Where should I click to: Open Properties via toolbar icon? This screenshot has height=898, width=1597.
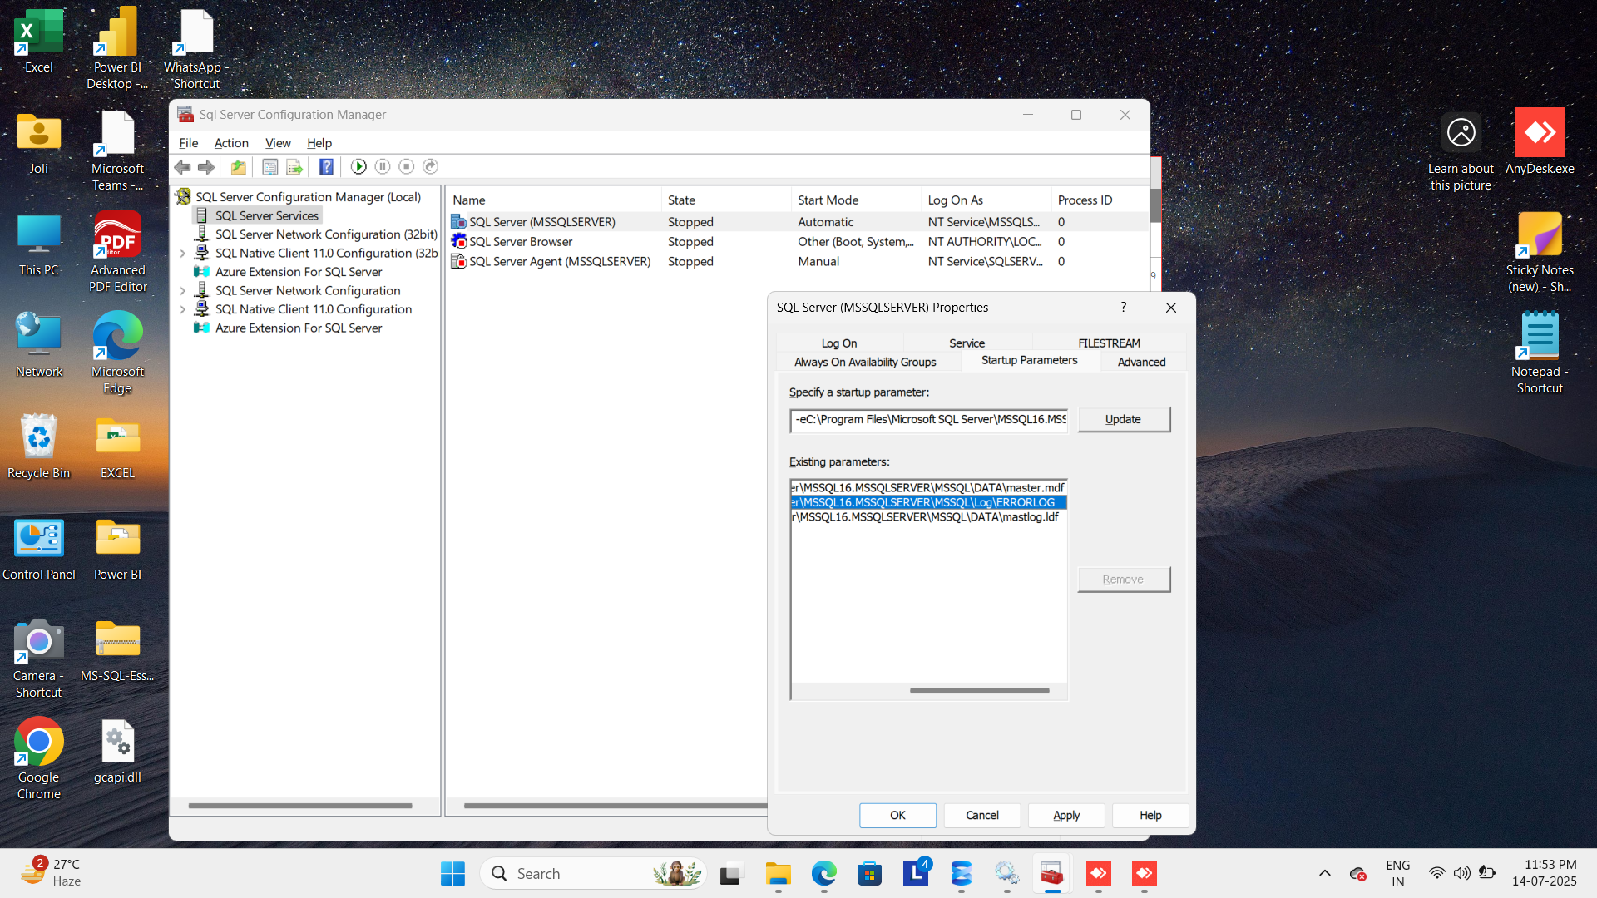pyautogui.click(x=269, y=167)
